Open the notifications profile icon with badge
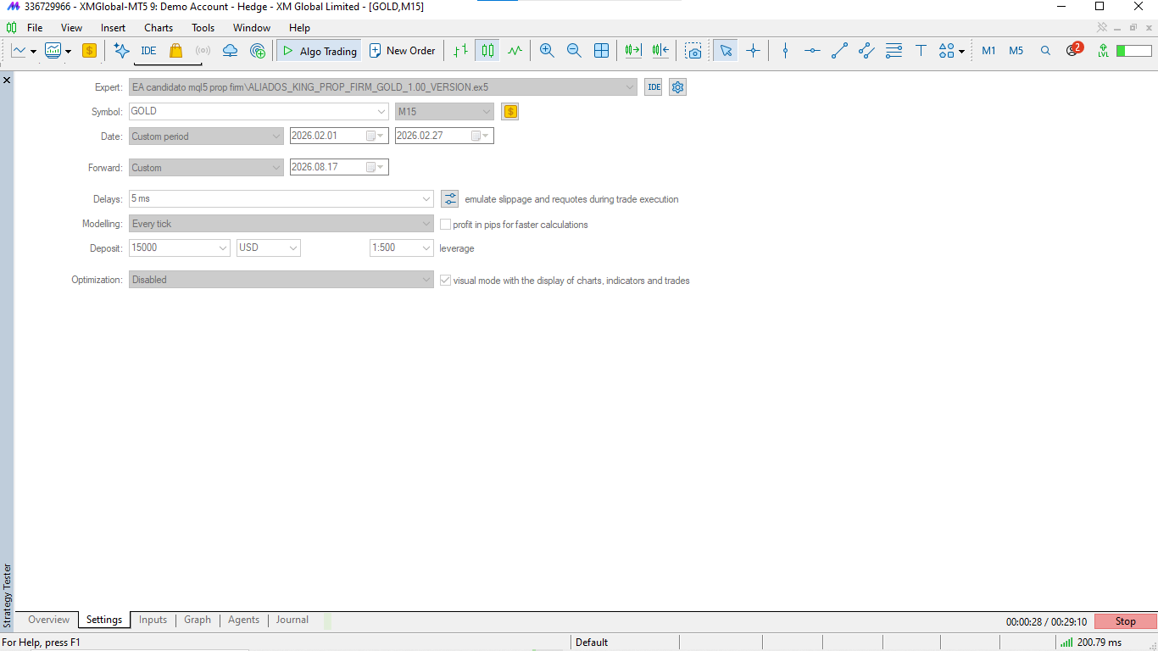 coord(1073,50)
